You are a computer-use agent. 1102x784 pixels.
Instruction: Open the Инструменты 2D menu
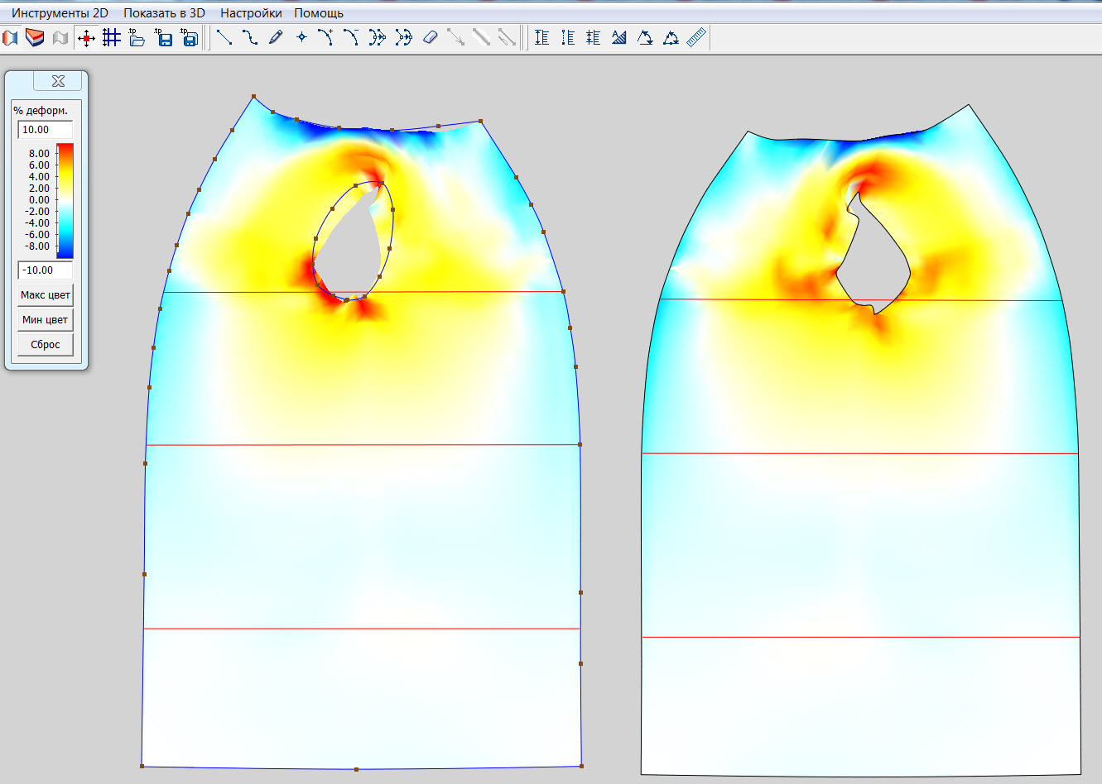tap(60, 13)
